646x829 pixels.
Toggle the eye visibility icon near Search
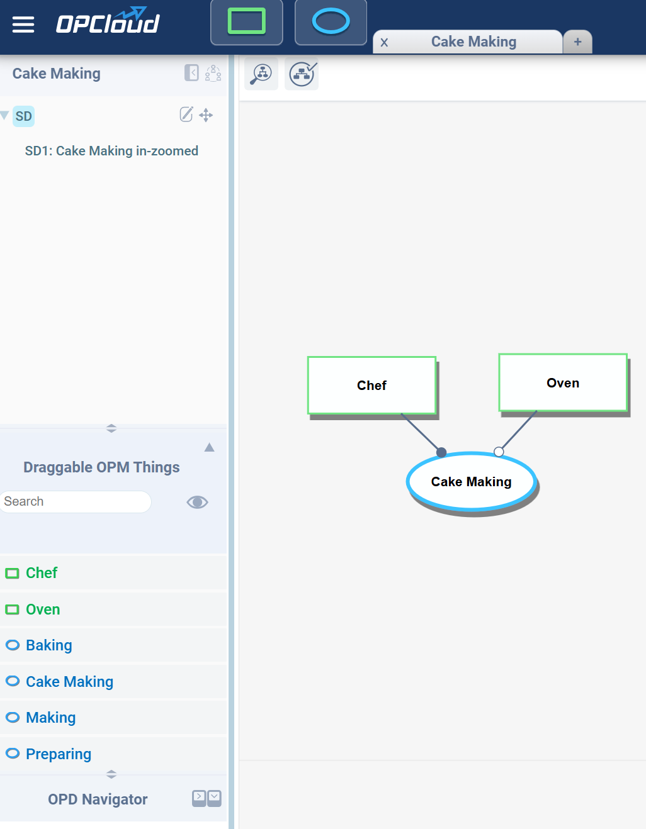[x=197, y=502]
